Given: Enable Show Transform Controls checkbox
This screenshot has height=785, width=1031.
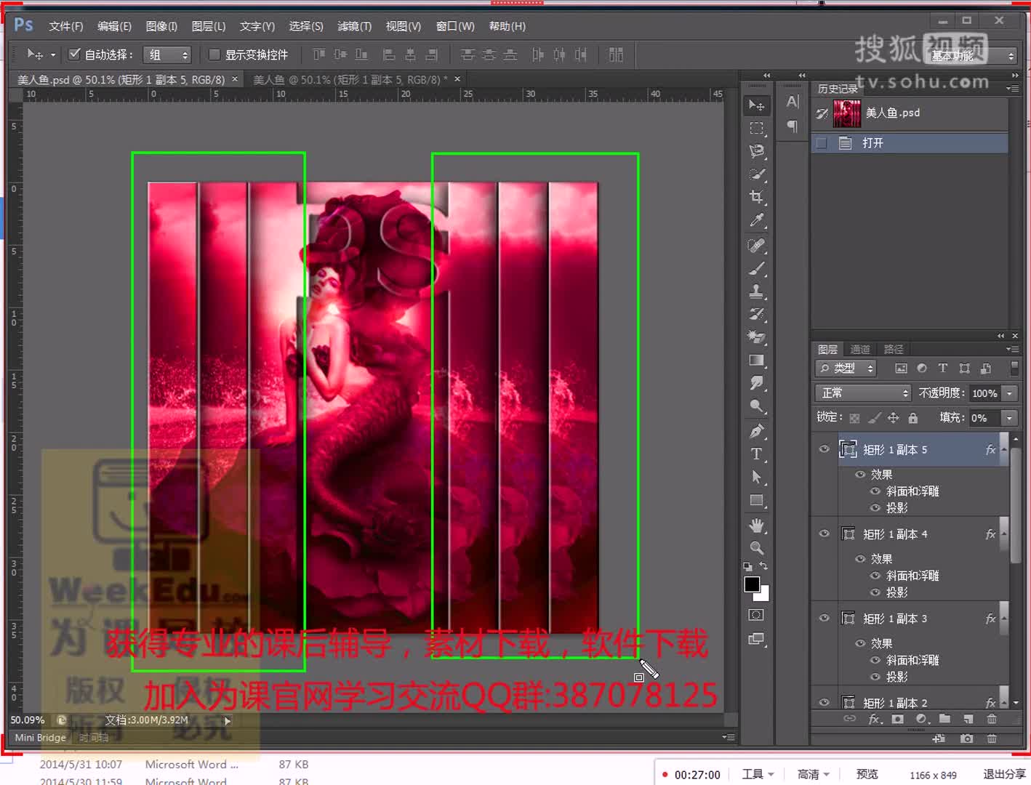Looking at the screenshot, I should pyautogui.click(x=214, y=55).
